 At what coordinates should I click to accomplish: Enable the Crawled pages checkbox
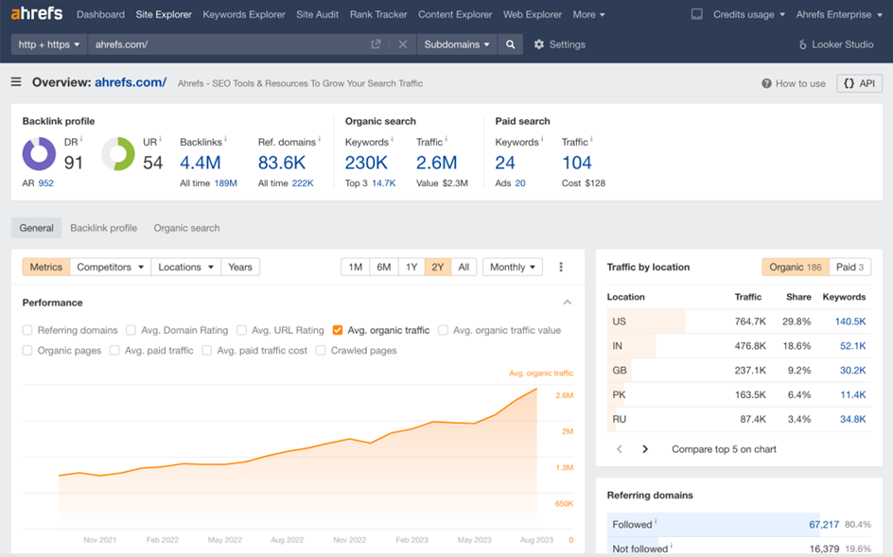[x=321, y=350]
